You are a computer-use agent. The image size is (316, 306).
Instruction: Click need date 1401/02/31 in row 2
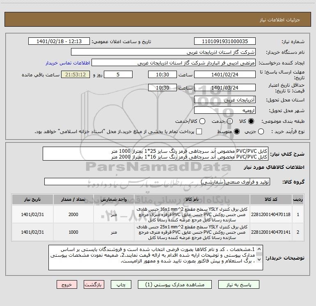pos(32,232)
